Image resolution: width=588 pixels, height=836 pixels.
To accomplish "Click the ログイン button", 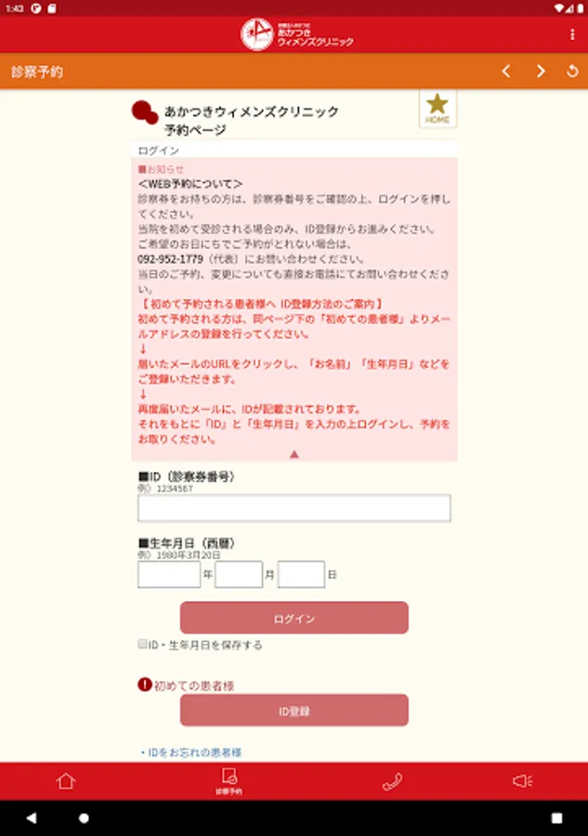I will tap(294, 618).
